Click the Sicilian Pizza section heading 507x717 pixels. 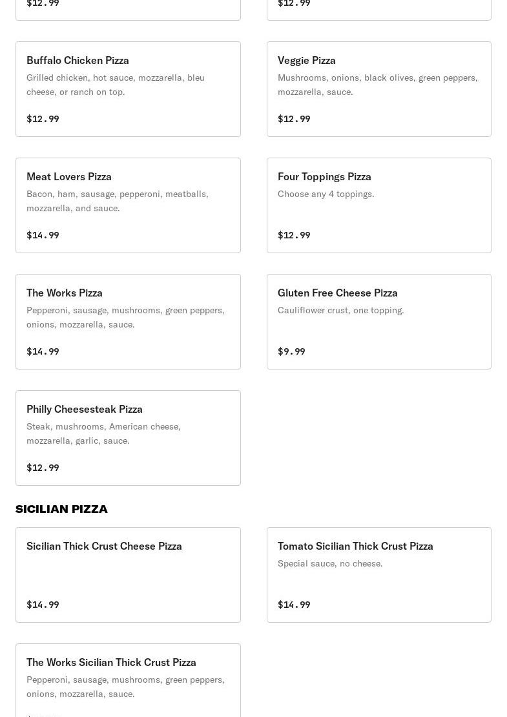tap(62, 509)
